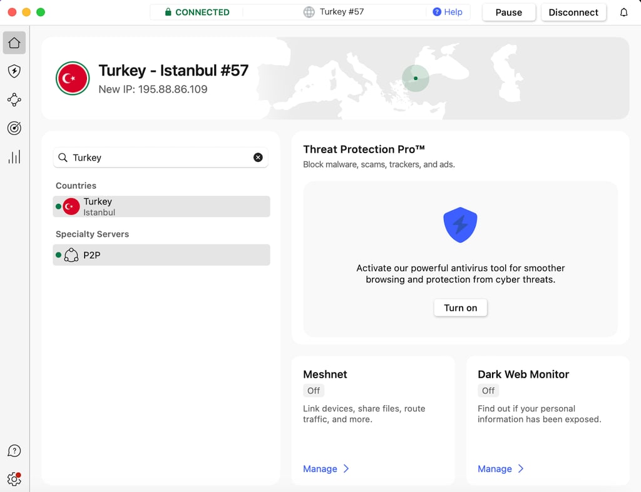Turn on Threat Protection Pro

[460, 308]
